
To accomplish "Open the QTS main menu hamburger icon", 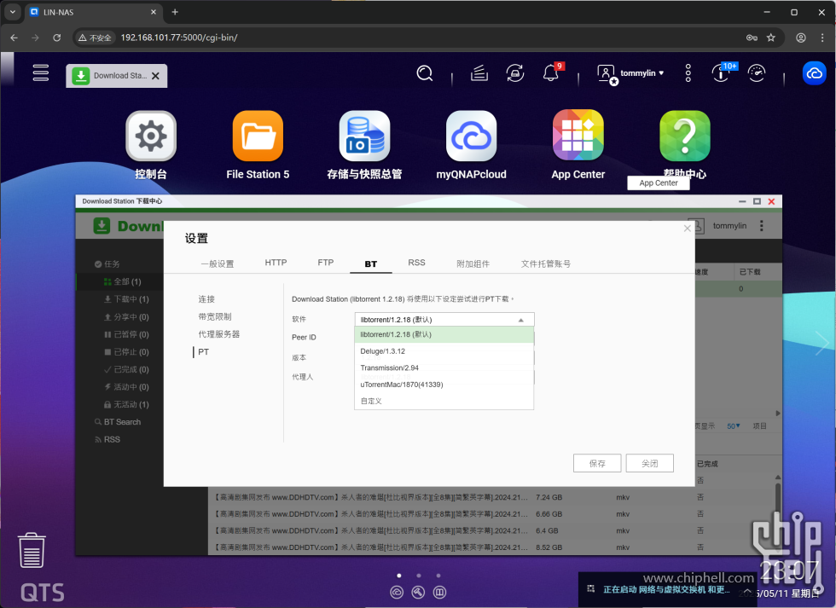I will click(41, 72).
